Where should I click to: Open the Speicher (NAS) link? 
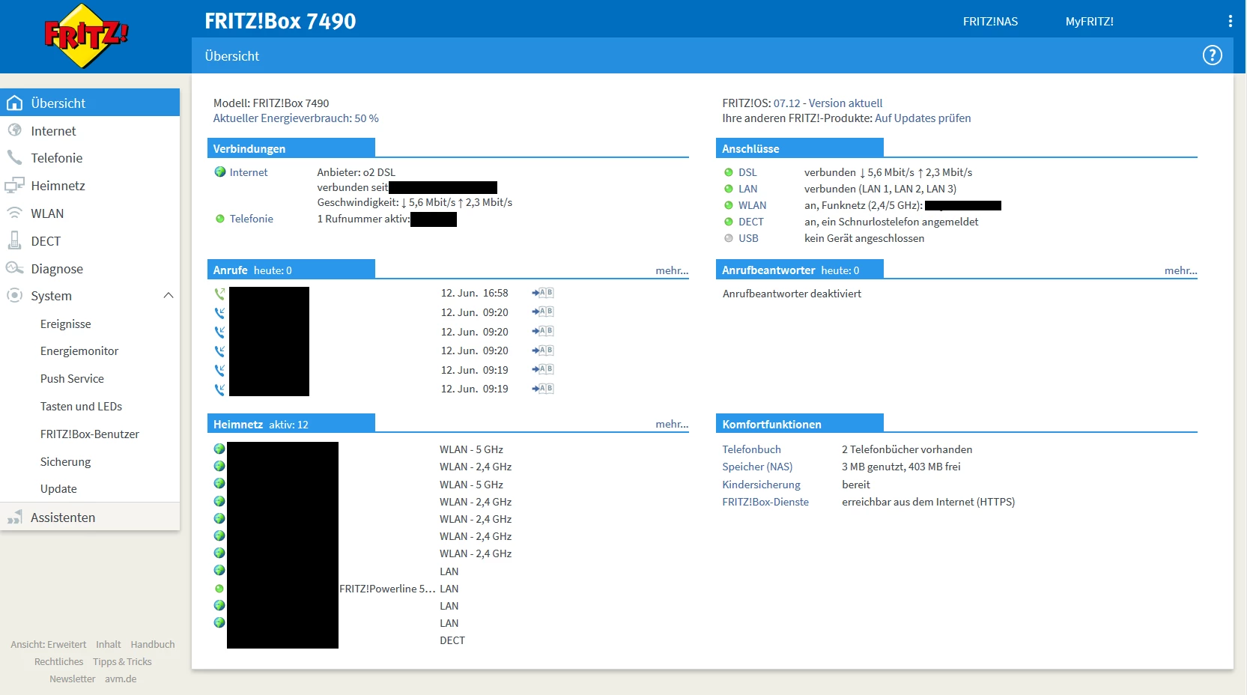[x=758, y=467]
